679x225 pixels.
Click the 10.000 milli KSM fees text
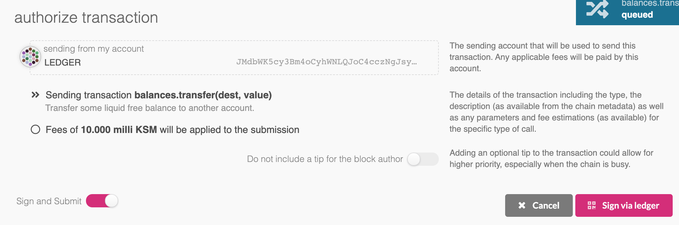[119, 130]
